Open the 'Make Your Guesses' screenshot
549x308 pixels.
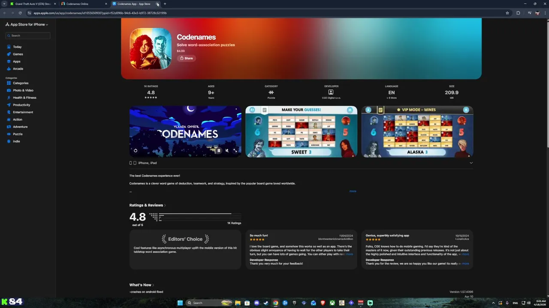coord(301,132)
